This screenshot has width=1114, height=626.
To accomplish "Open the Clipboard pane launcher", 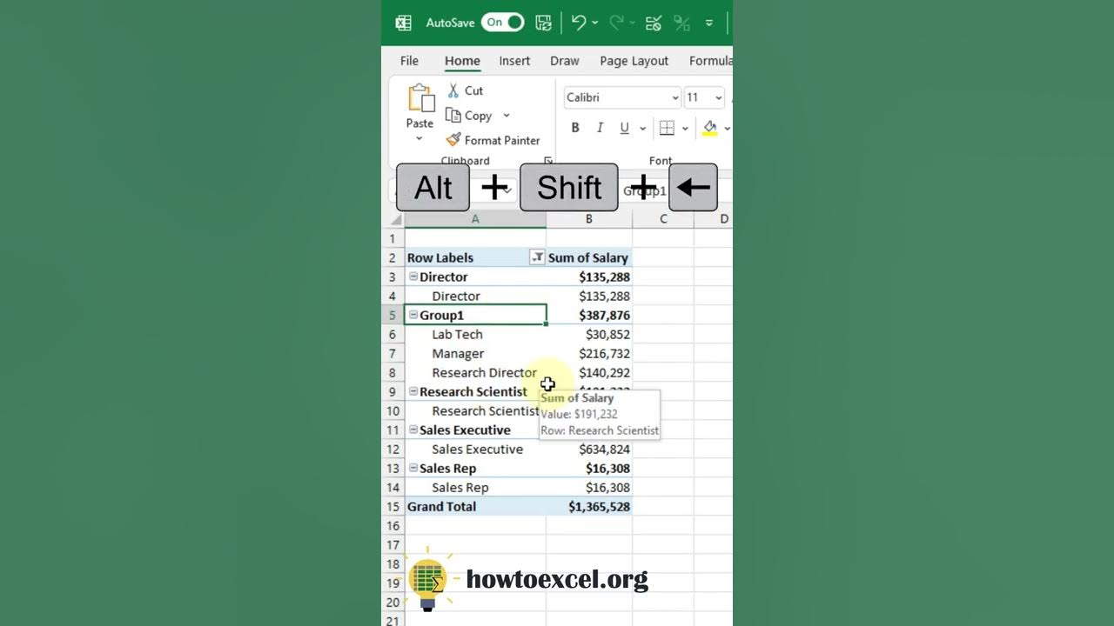I will click(548, 161).
